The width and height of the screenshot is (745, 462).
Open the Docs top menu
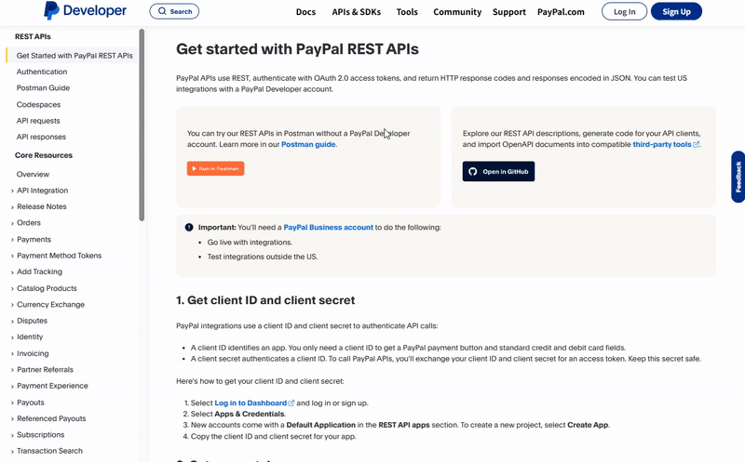[305, 12]
